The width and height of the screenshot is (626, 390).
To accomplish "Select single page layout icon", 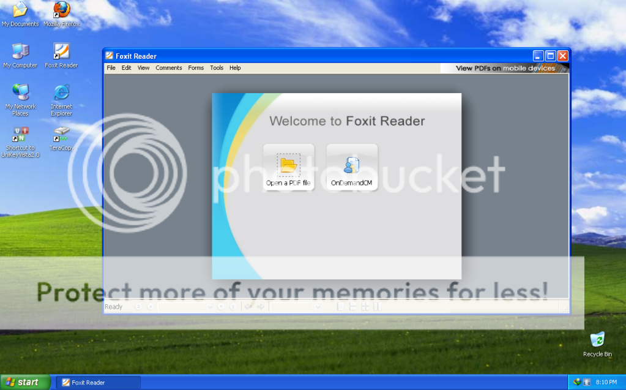I will (341, 307).
